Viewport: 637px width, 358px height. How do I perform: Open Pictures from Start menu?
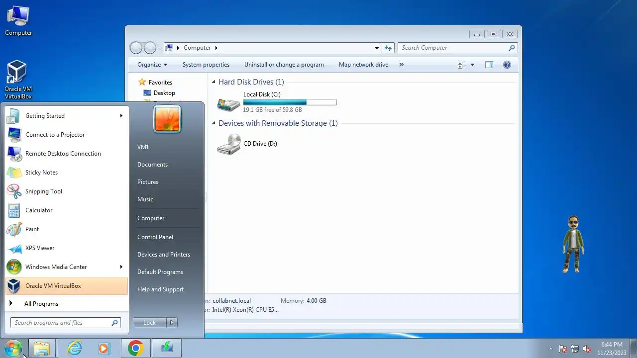[148, 182]
